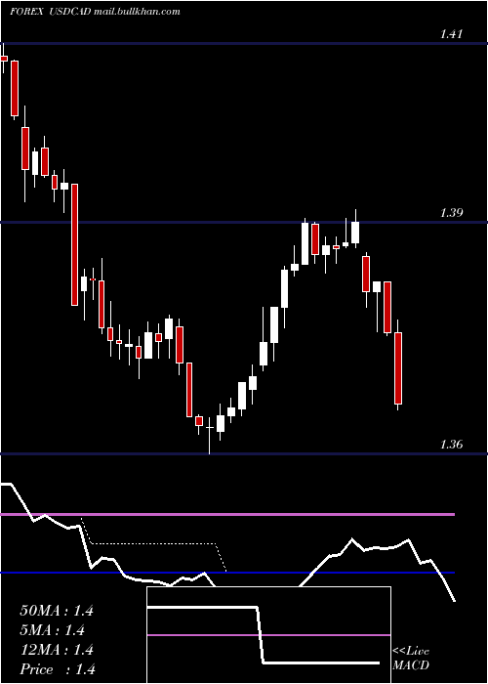The image size is (488, 684).
Task: Click the Price : 1.4 value
Action: tap(58, 669)
